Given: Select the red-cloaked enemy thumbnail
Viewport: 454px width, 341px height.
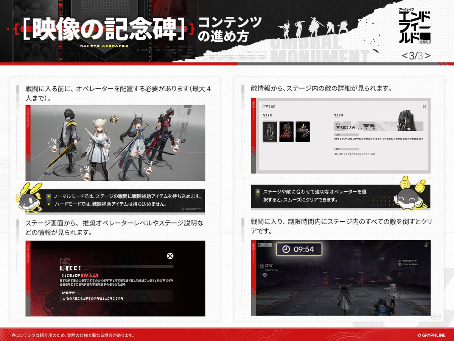Looking at the screenshot, I should 286,132.
